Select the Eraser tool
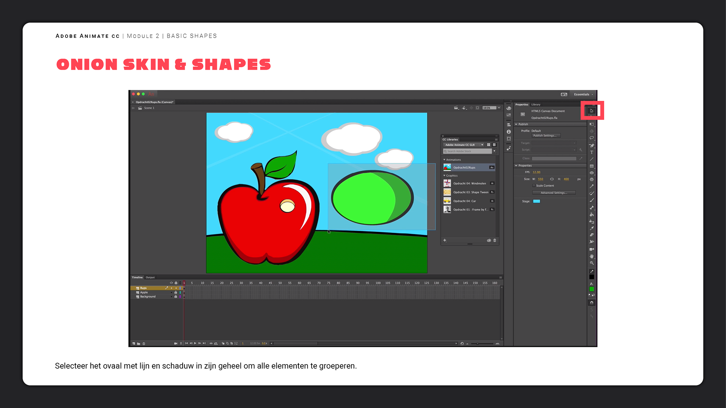 click(x=592, y=235)
